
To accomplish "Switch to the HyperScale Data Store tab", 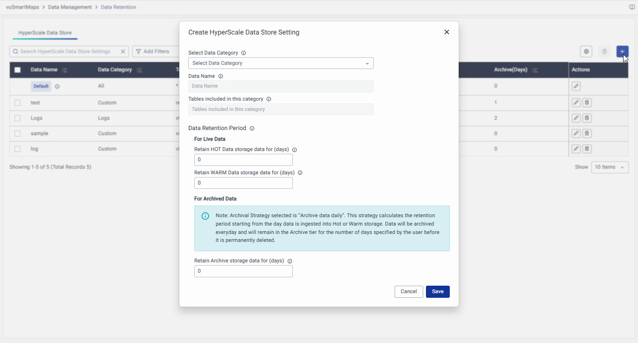I will [x=45, y=33].
